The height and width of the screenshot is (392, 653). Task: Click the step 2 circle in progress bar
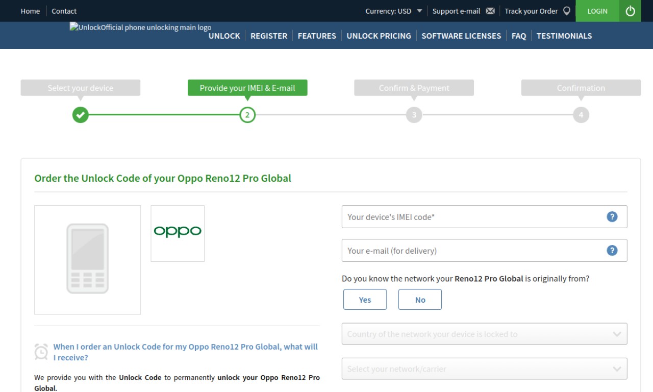247,115
